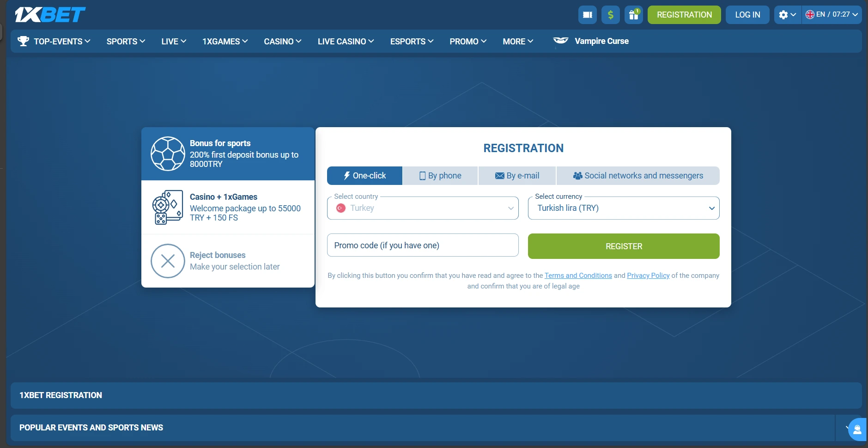Click the dollar payments icon in the header
The width and height of the screenshot is (868, 448).
pos(611,14)
